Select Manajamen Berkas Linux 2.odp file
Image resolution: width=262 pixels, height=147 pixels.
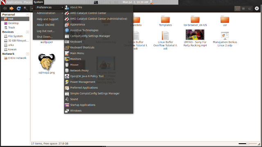coord(225,39)
